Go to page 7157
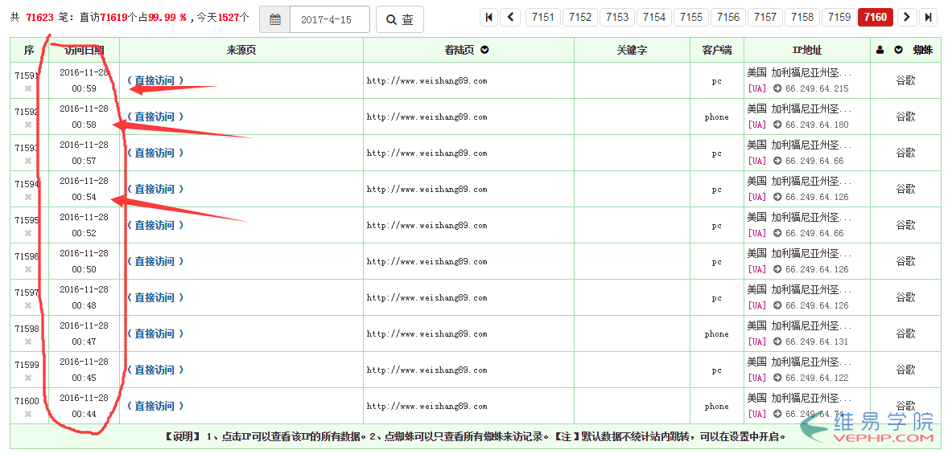The width and height of the screenshot is (952, 454). tap(765, 17)
